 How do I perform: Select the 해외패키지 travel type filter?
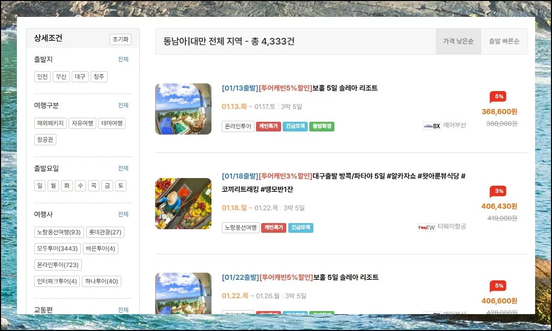tap(50, 123)
